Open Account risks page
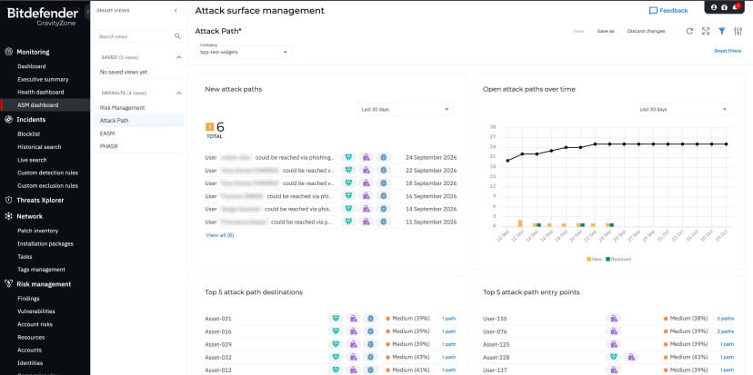Screen dimensions: 753x375 click(35, 324)
